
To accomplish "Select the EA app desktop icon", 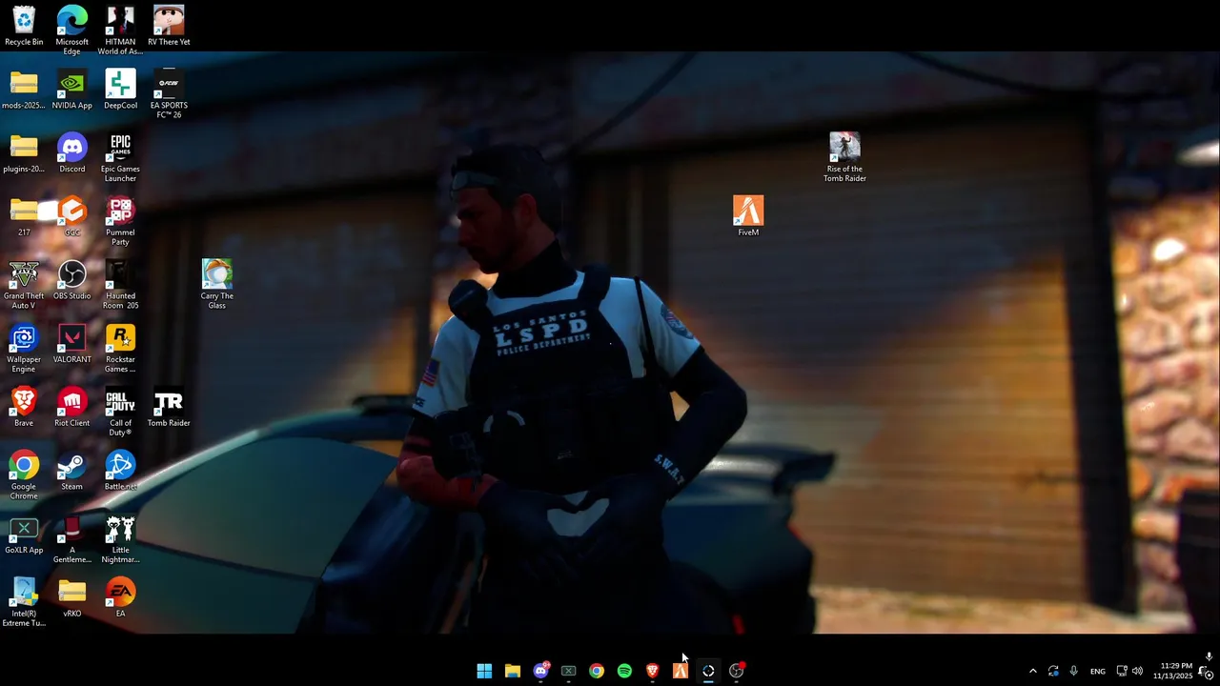I will (x=120, y=597).
